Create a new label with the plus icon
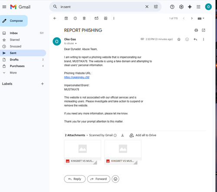This screenshot has height=192, width=217. coord(43,84)
